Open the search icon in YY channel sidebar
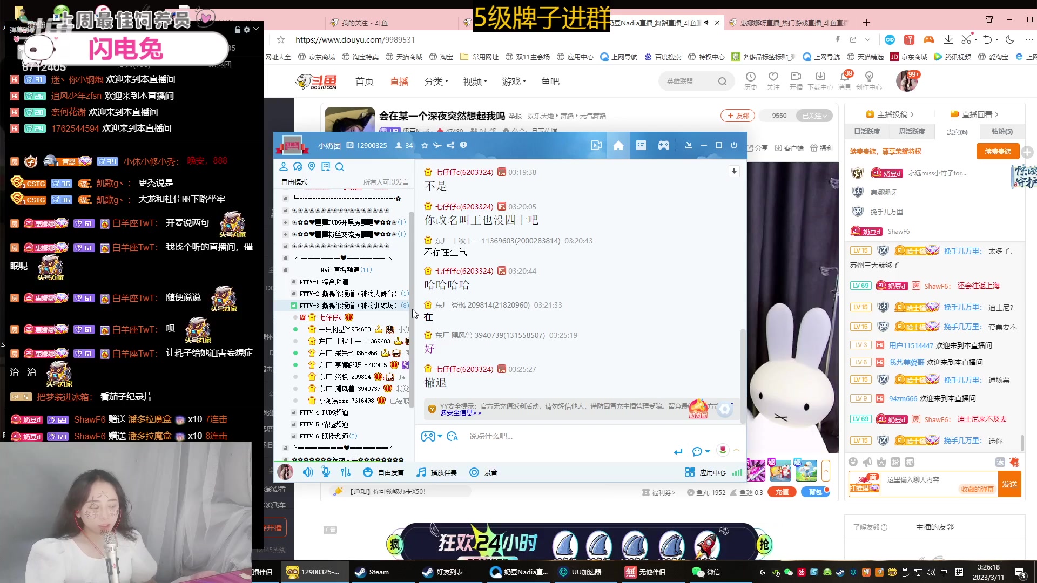This screenshot has width=1037, height=583. pyautogui.click(x=340, y=167)
